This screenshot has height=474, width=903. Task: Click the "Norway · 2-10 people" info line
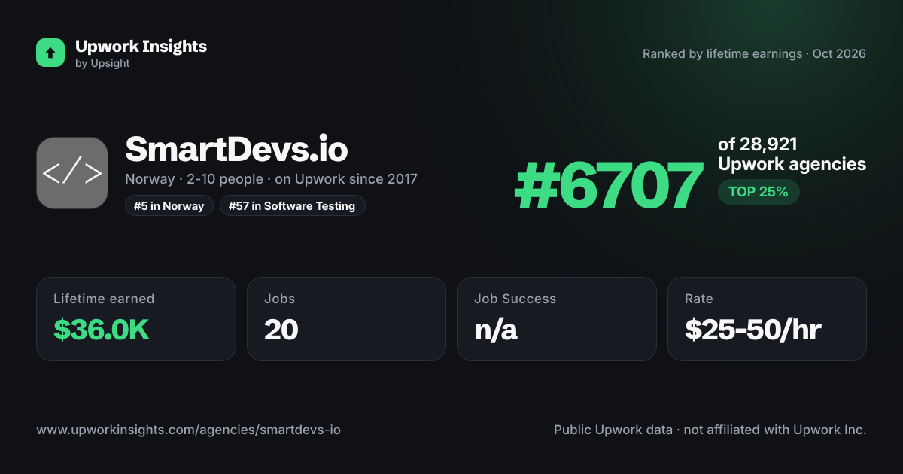click(271, 179)
